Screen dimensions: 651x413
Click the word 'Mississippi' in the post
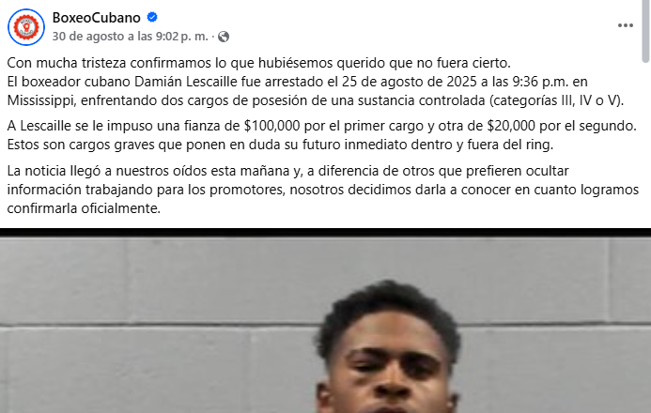pyautogui.click(x=41, y=100)
